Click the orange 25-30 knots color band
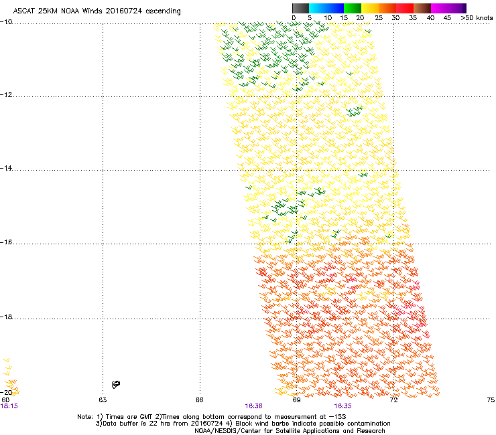The height and width of the screenshot is (435, 496). tap(387, 8)
